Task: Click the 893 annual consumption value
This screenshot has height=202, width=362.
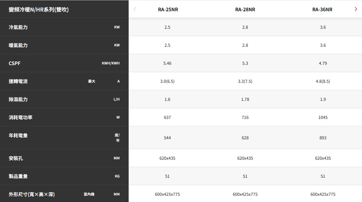Action: pos(323,138)
